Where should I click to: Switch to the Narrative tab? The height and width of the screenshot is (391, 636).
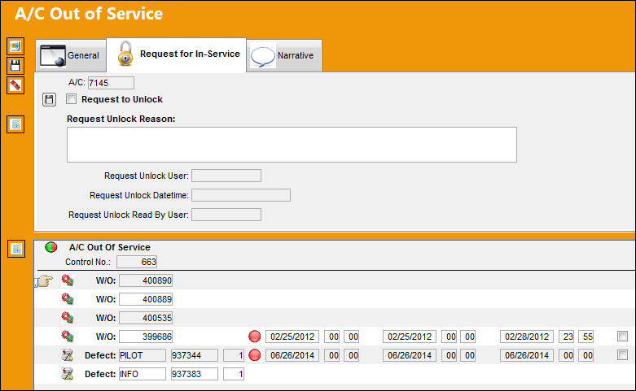coord(284,56)
